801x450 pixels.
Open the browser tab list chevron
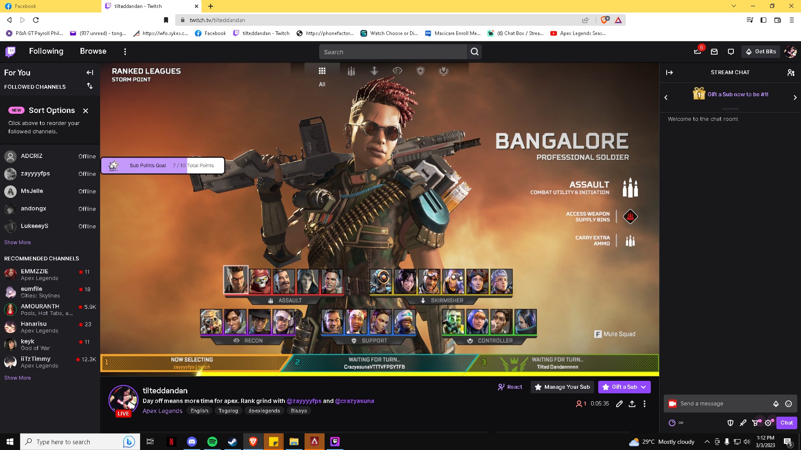coord(733,6)
